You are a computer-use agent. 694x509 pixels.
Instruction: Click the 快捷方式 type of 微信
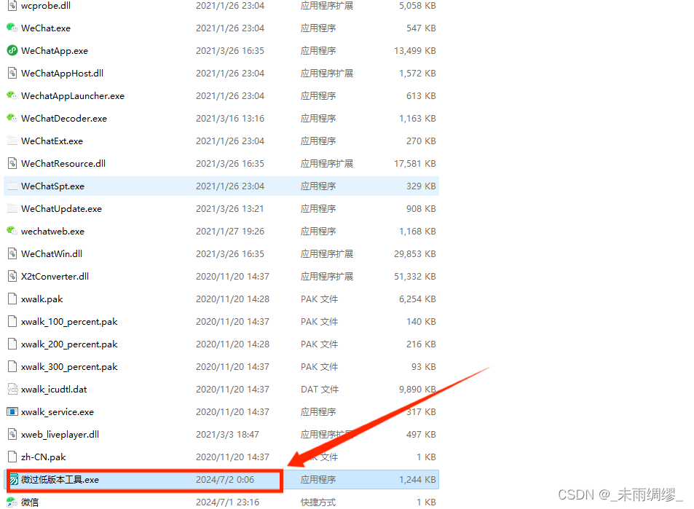318,502
